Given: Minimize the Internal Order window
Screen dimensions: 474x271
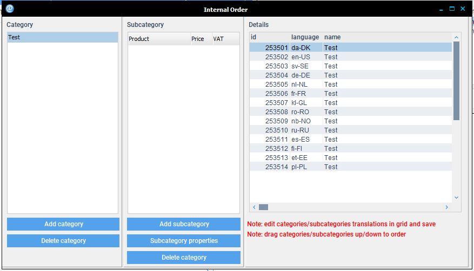Looking at the screenshot, I should 441,9.
